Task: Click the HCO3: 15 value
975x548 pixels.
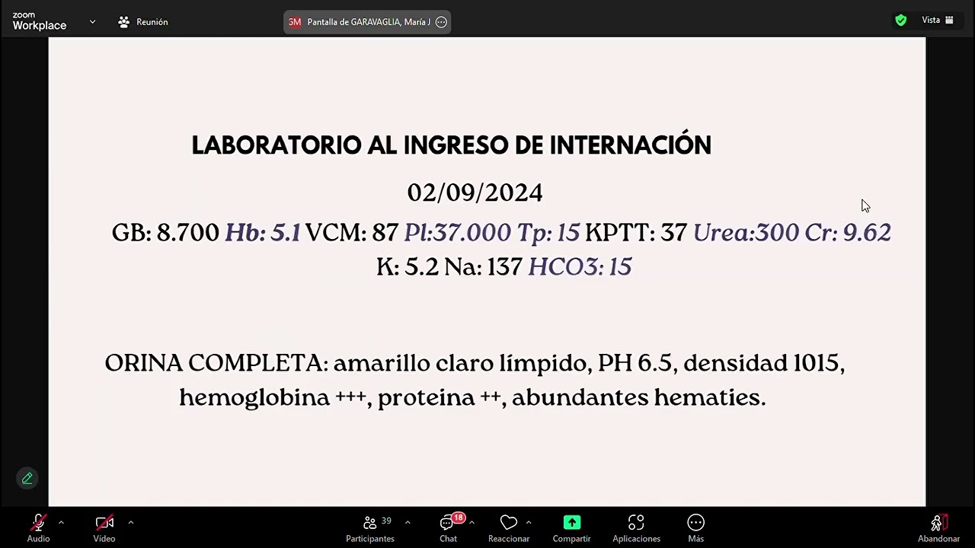Action: (580, 266)
